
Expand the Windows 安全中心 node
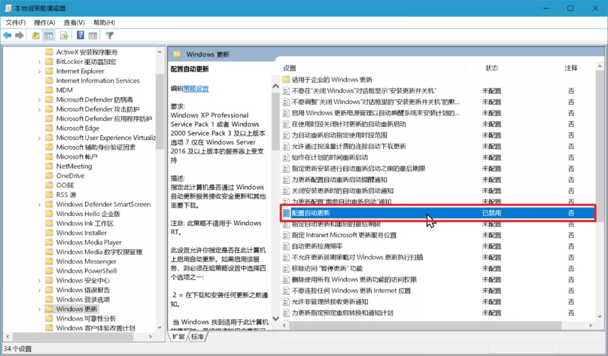(39, 281)
